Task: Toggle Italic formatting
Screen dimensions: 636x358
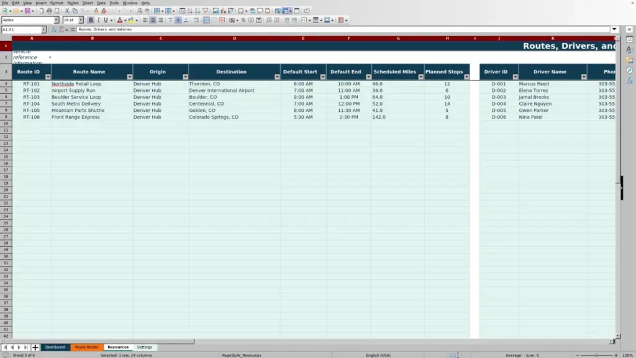Action: (99, 21)
